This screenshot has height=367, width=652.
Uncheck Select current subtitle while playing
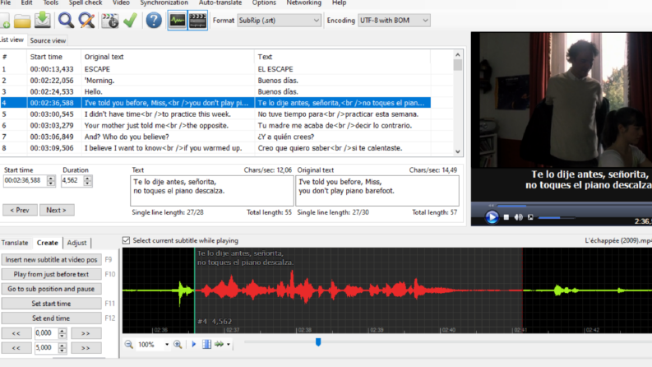(x=127, y=240)
